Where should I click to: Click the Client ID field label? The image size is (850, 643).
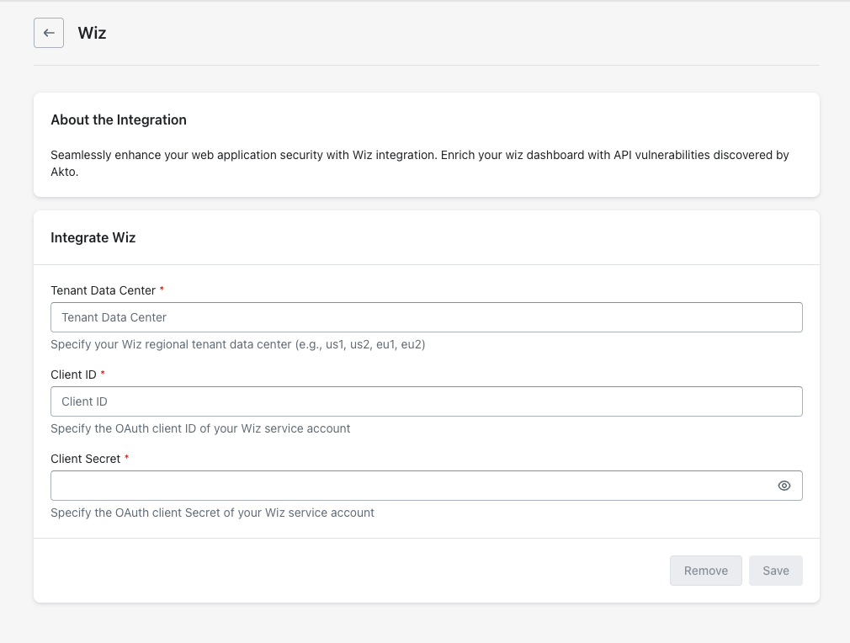coord(74,375)
